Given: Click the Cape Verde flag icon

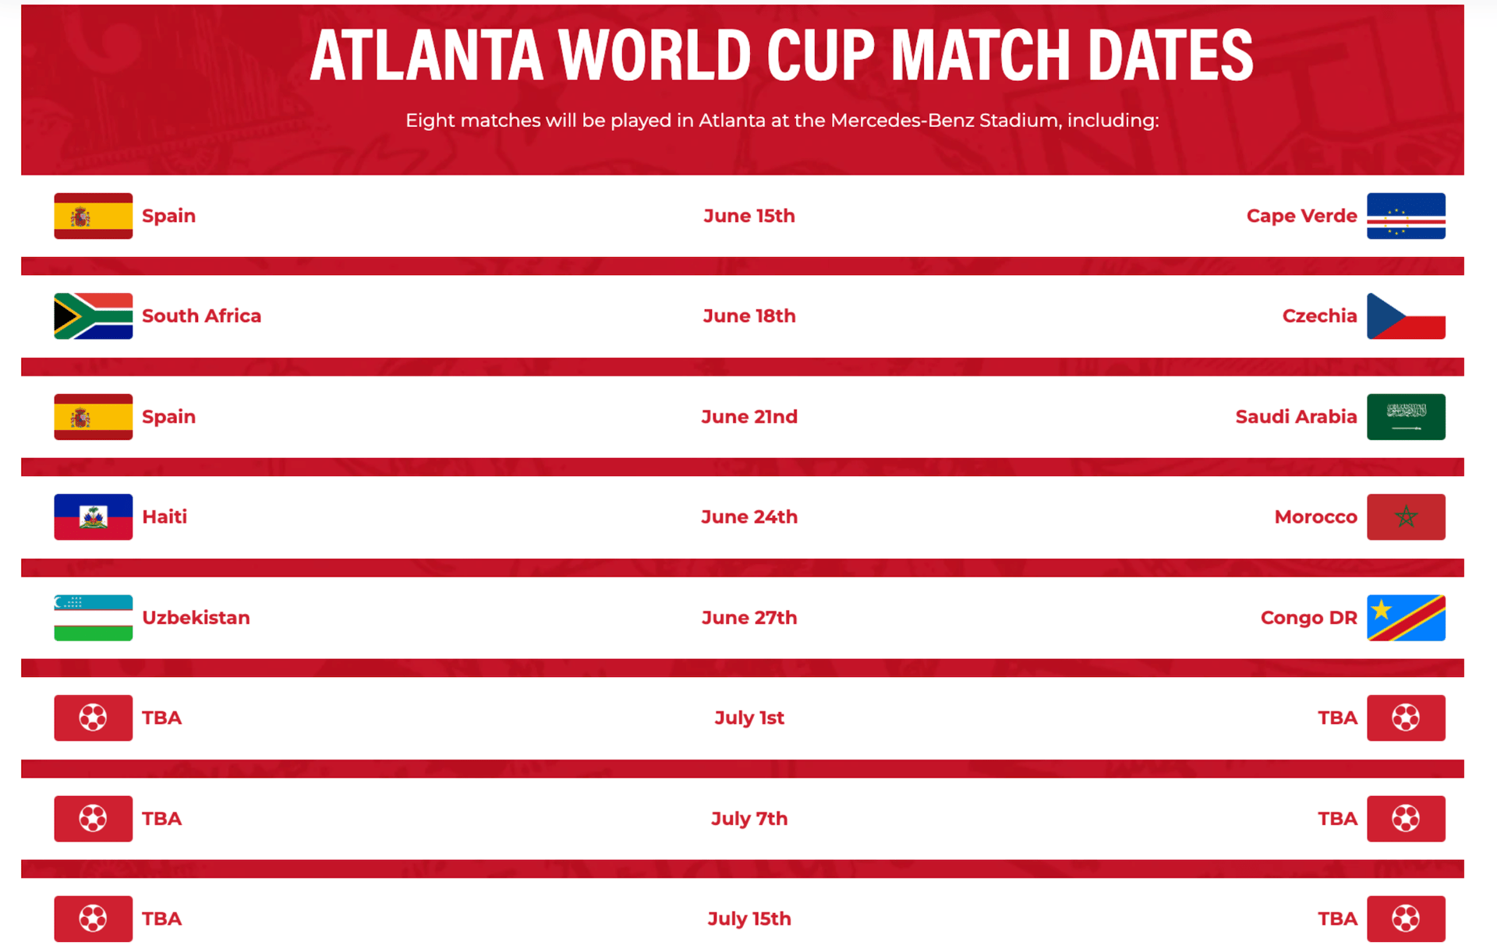Looking at the screenshot, I should click(x=1405, y=216).
